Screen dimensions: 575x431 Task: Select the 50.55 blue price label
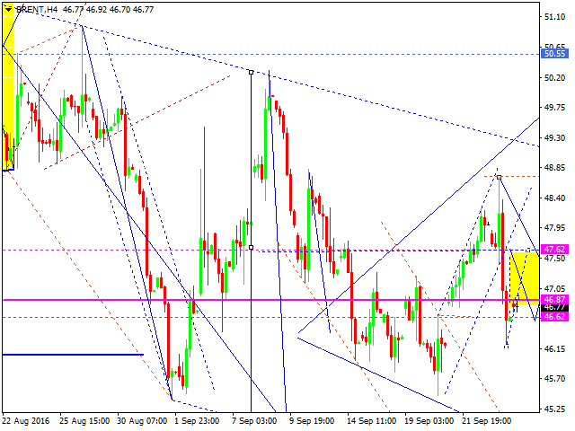[555, 54]
